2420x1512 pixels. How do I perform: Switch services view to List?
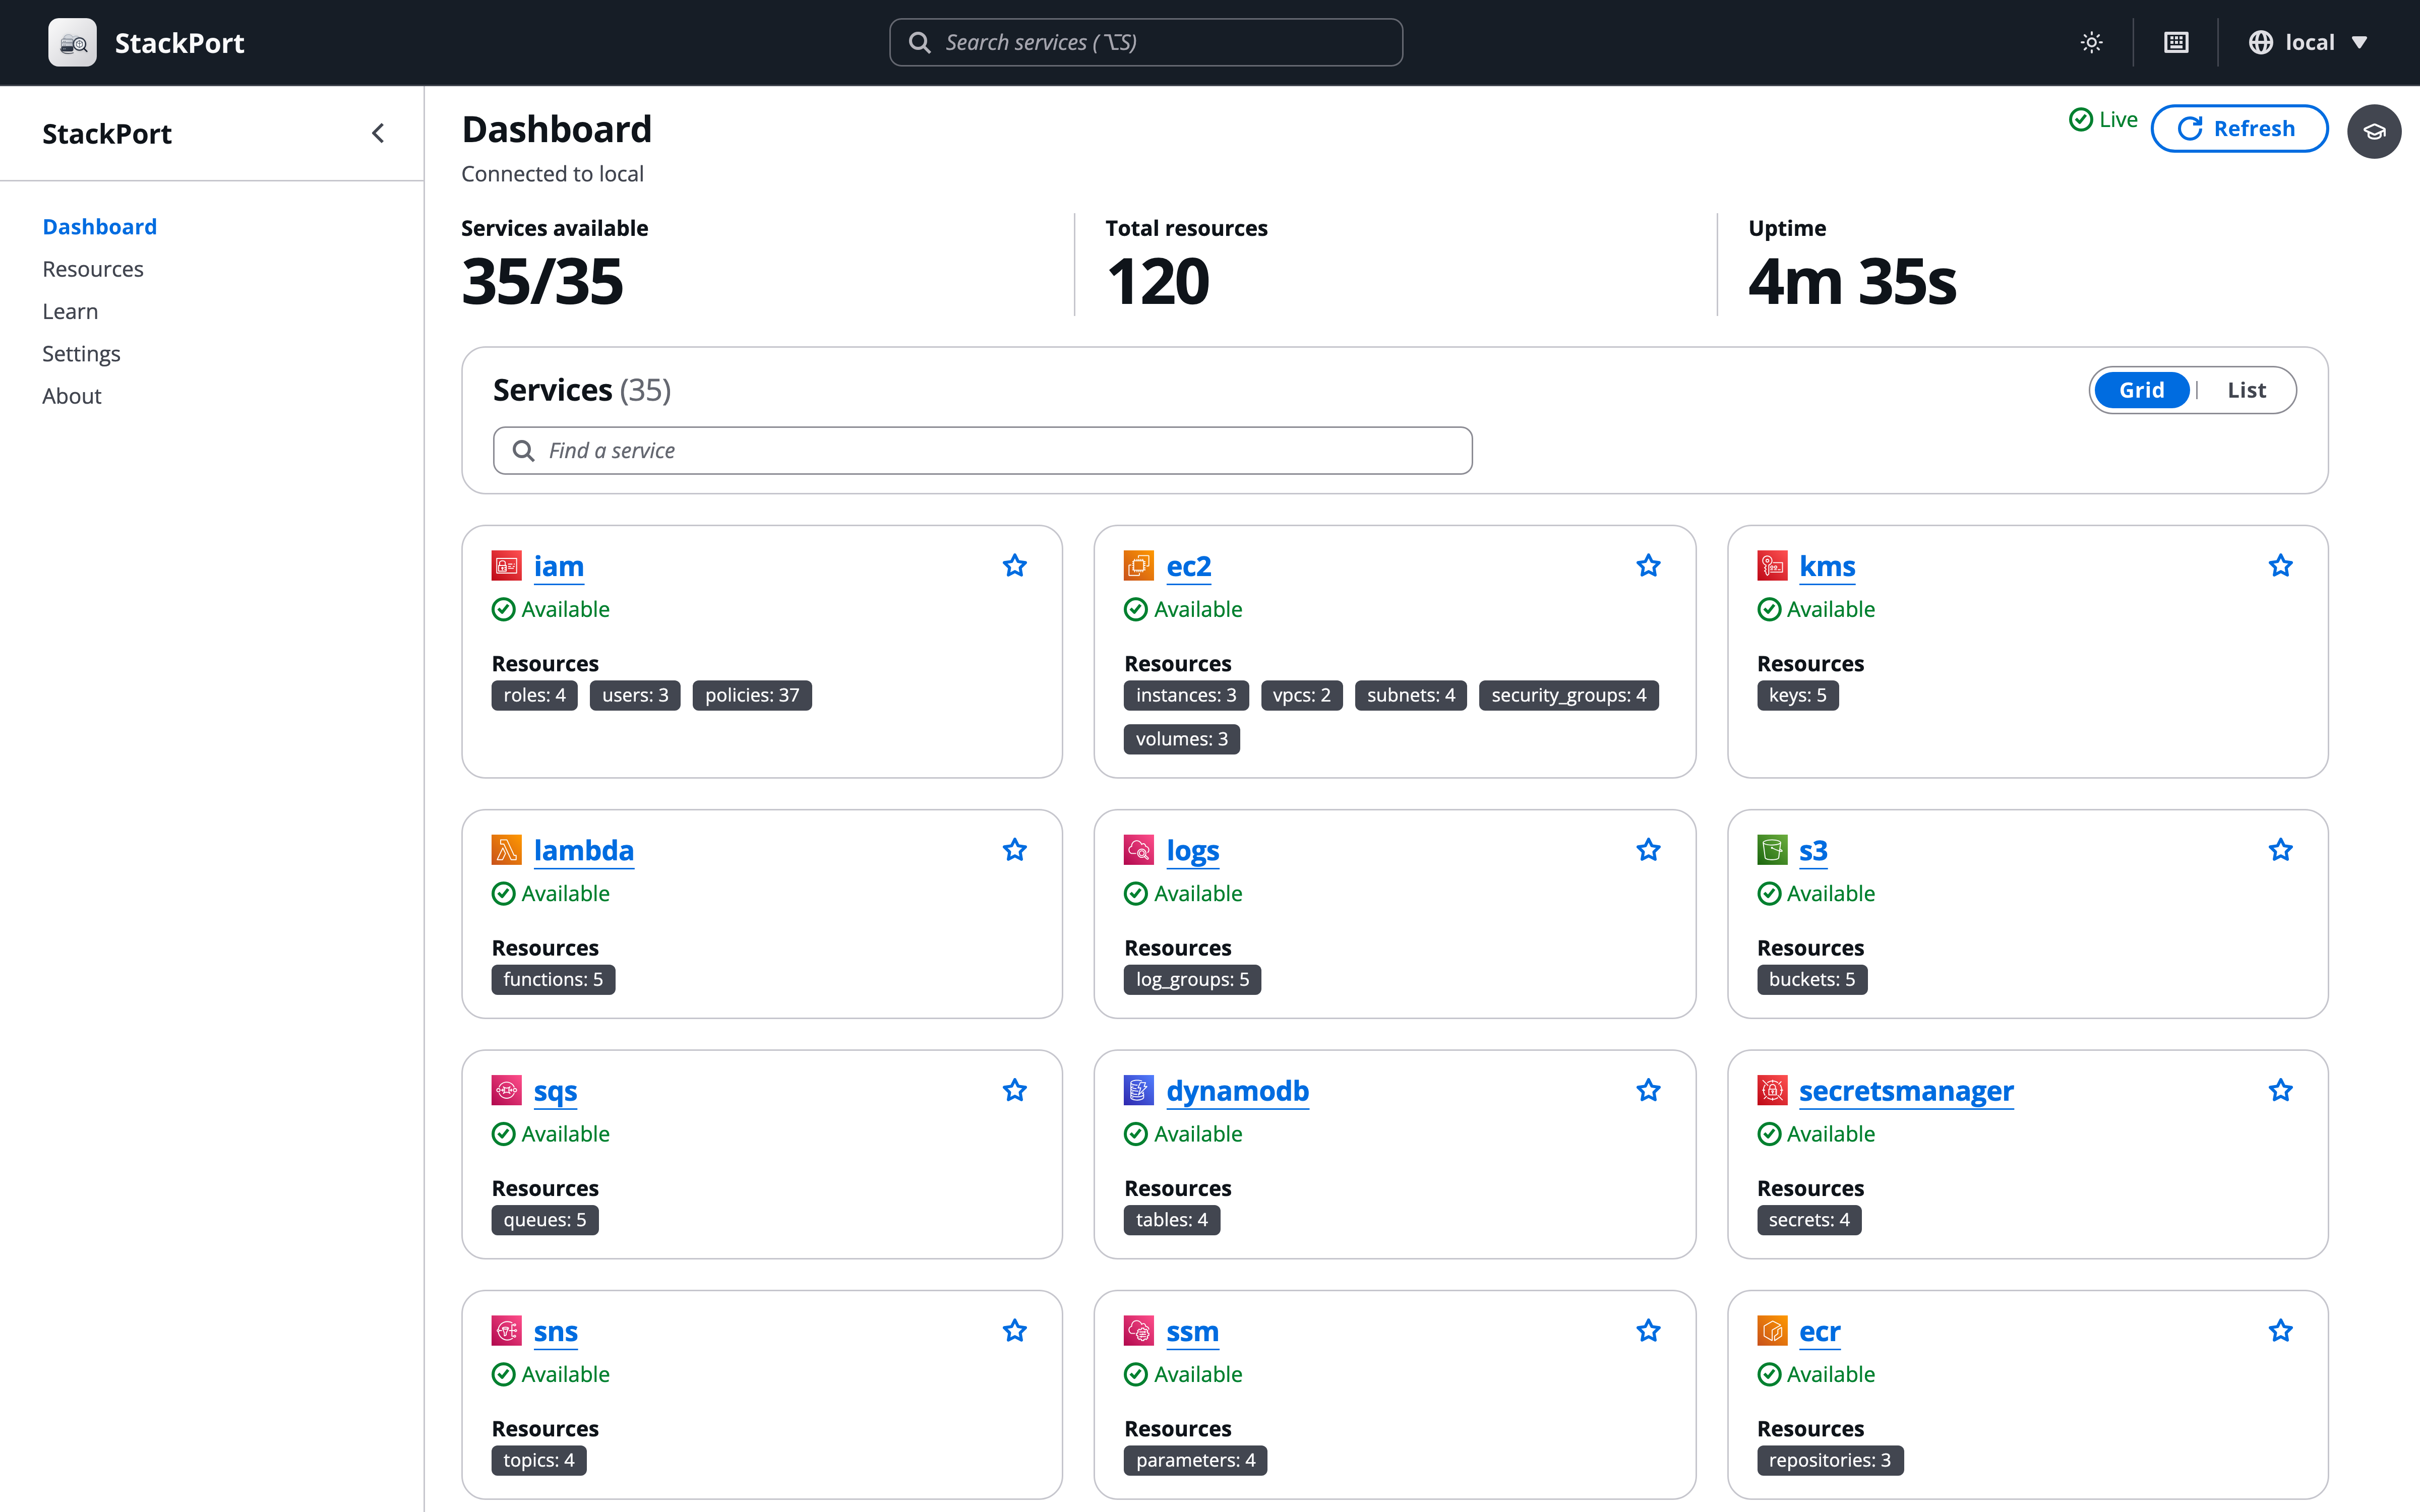[x=2246, y=390]
